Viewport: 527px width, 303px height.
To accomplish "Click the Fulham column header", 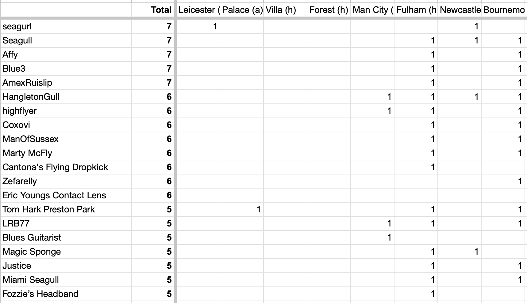I will [x=416, y=10].
